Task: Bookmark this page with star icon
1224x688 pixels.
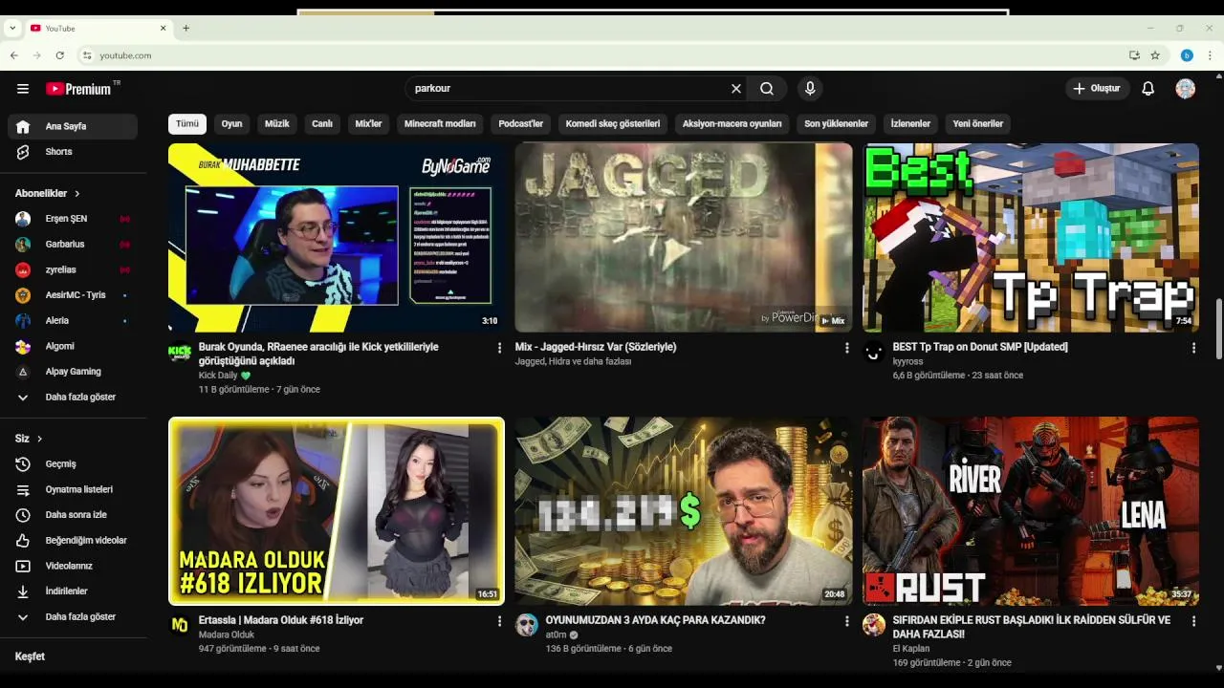Action: [x=1155, y=55]
